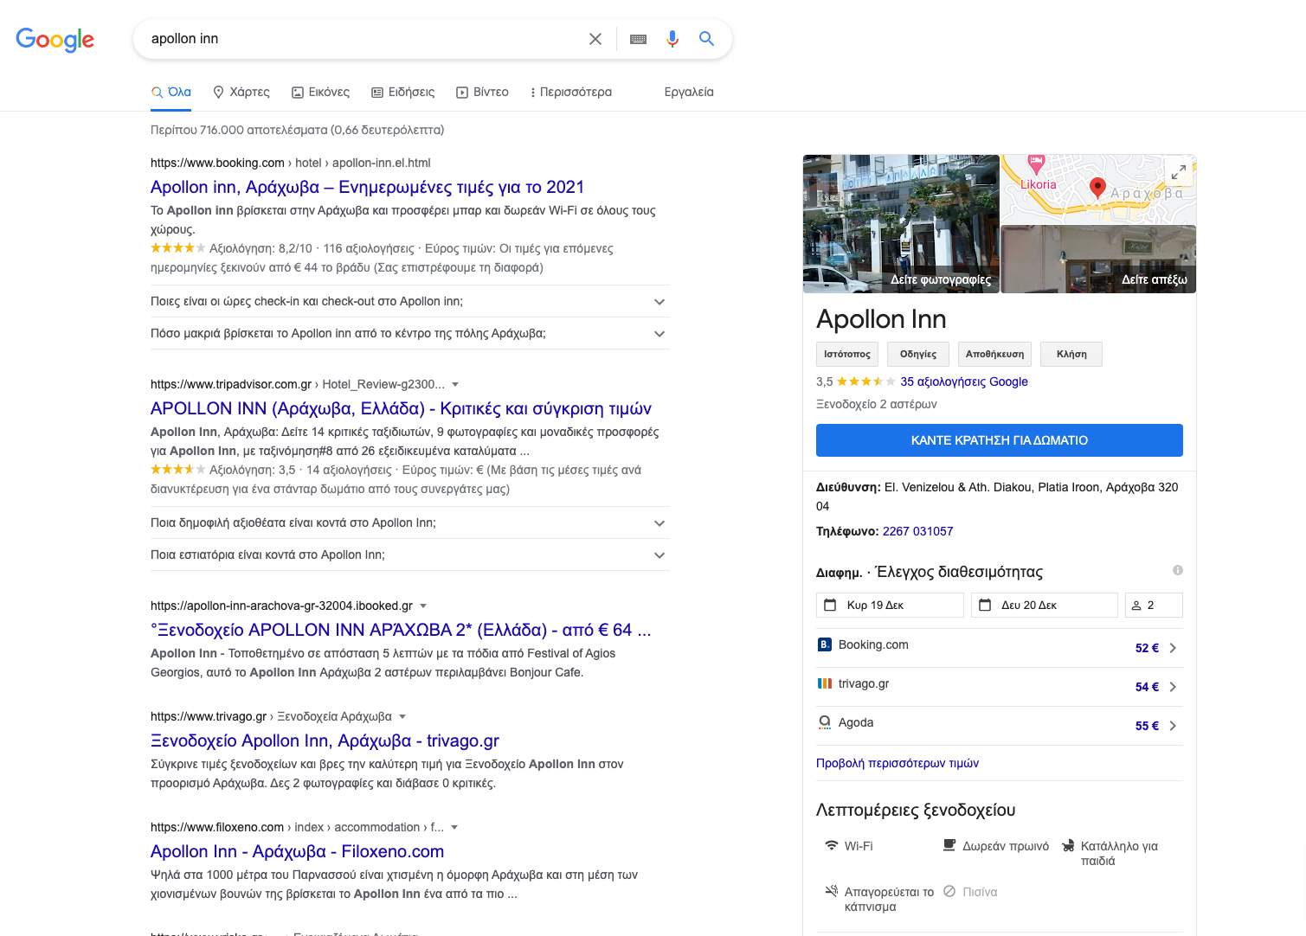Click the person icon in guests field
Screen dimensions: 1306x936
click(1136, 606)
